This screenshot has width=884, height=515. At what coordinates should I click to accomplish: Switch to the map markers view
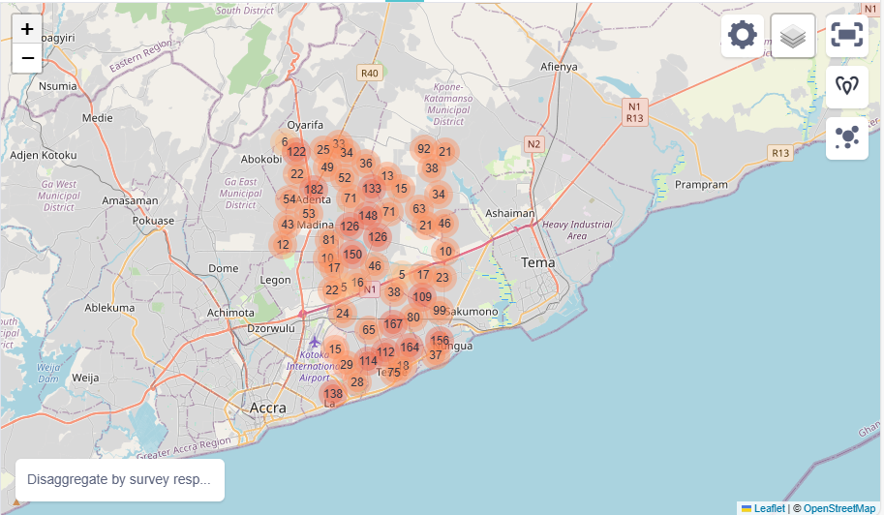point(846,87)
